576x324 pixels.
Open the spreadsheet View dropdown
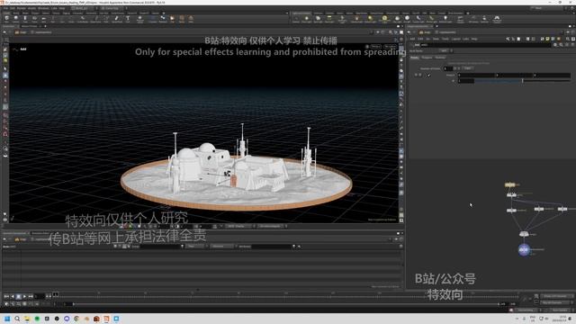[196, 247]
